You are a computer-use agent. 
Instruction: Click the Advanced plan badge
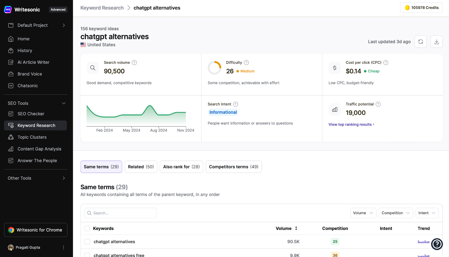(58, 10)
